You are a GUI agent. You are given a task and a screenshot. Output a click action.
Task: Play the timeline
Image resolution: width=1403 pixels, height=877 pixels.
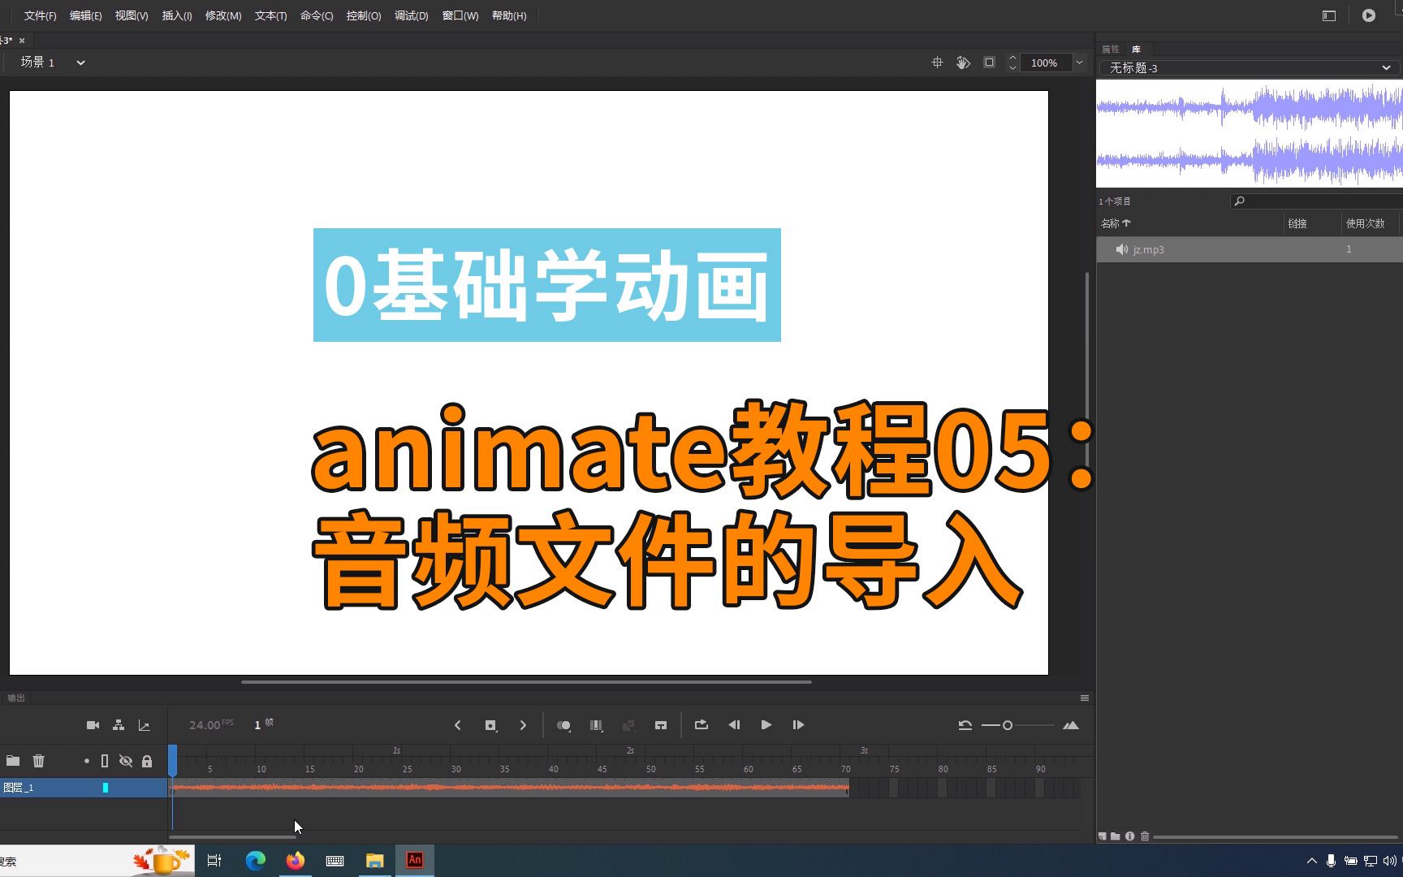(766, 725)
